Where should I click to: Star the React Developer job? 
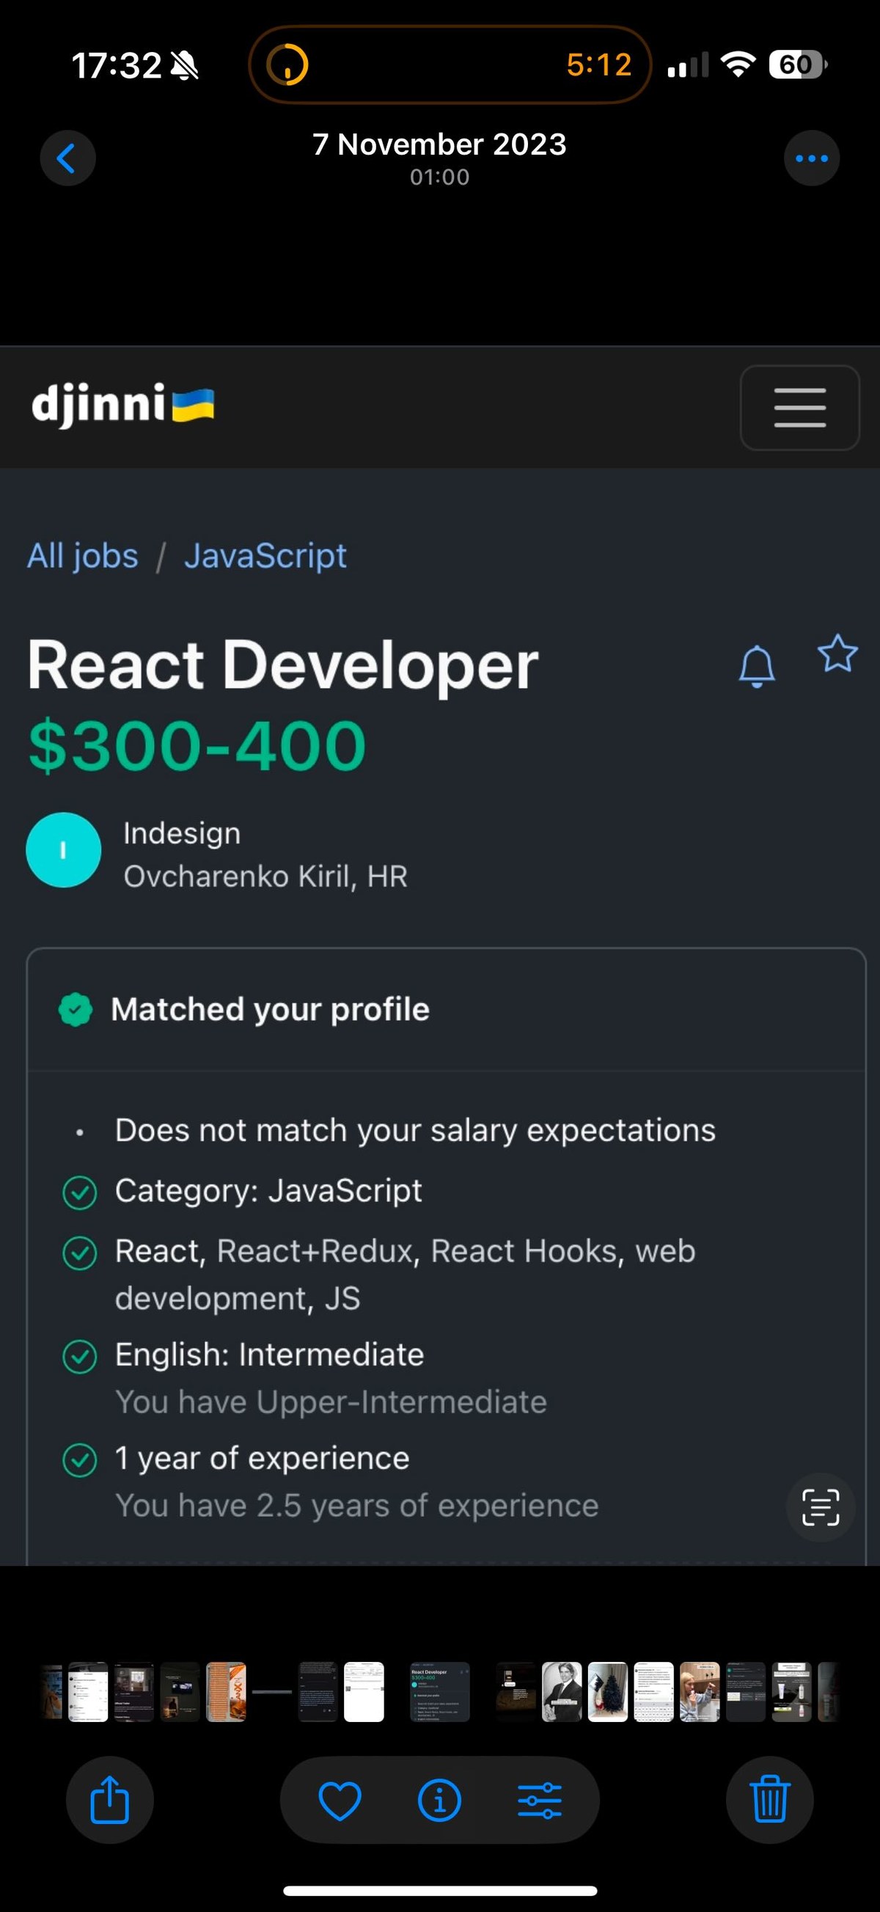(837, 654)
